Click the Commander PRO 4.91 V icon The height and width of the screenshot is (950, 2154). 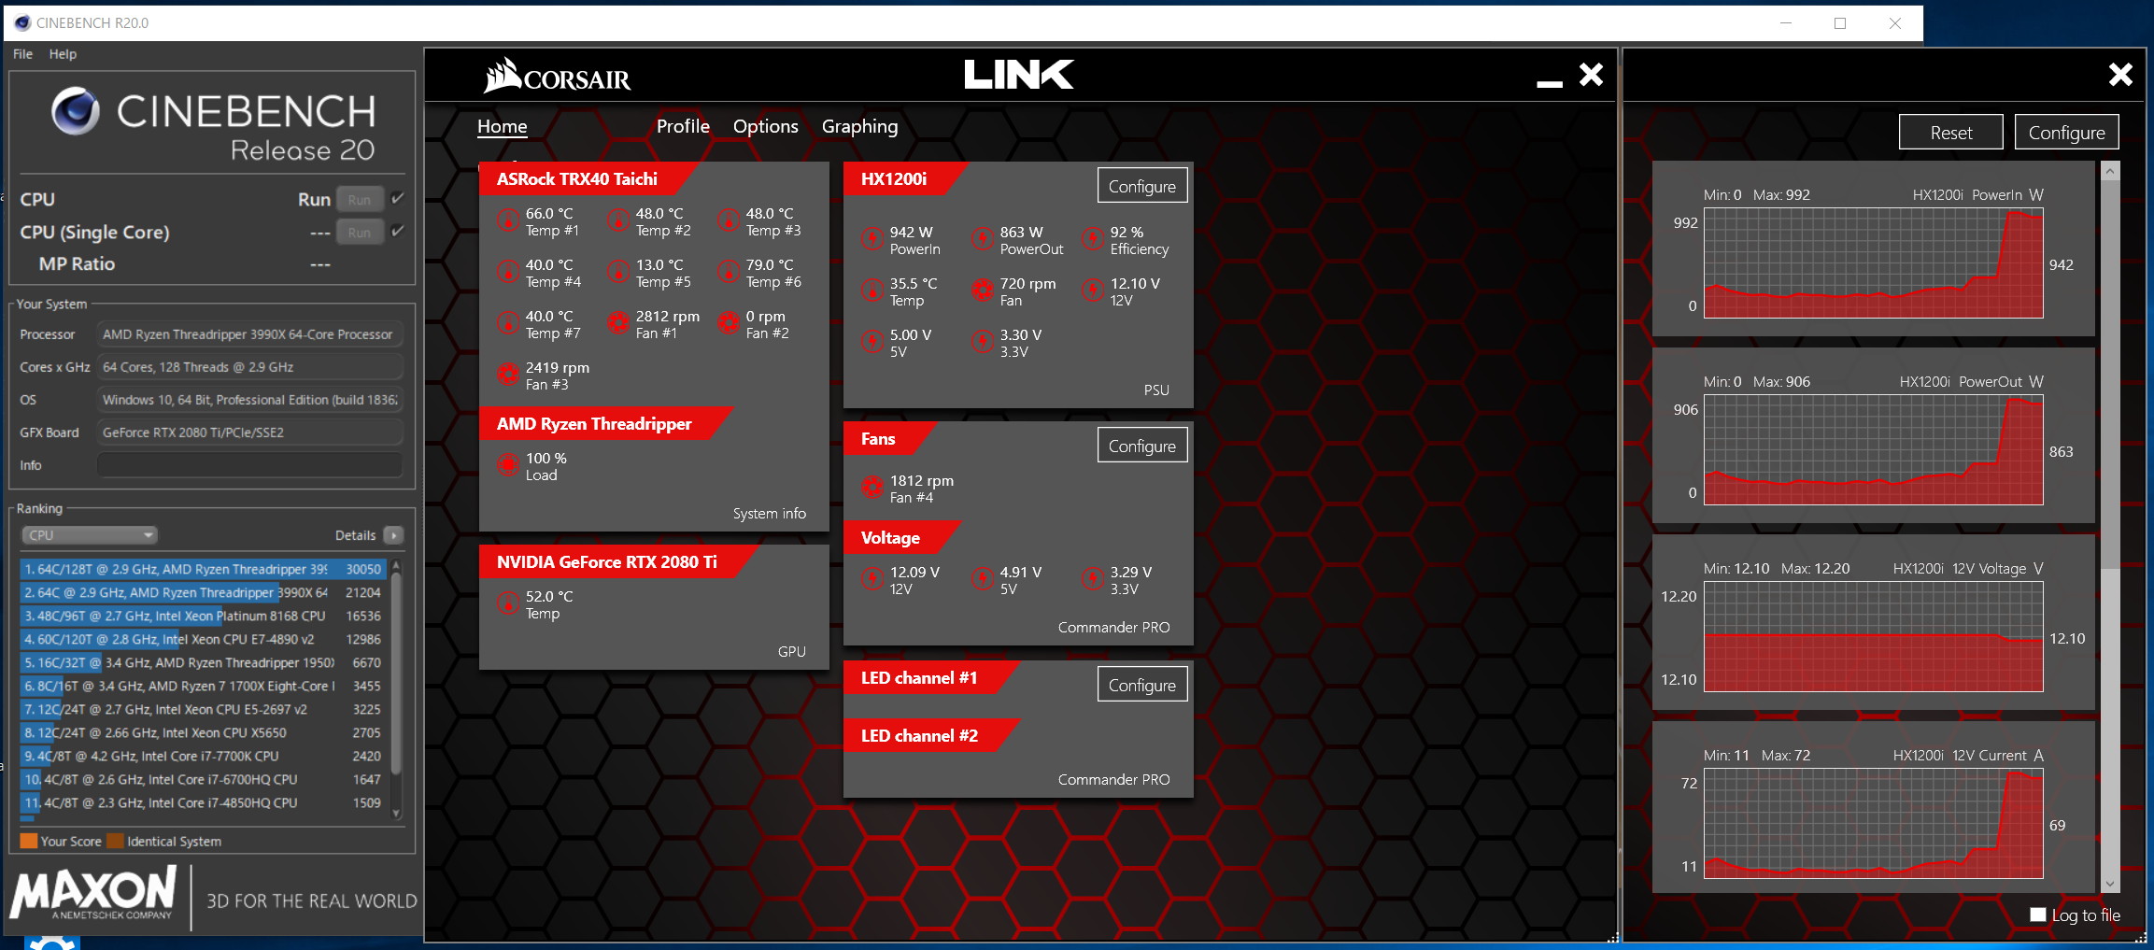click(x=983, y=580)
